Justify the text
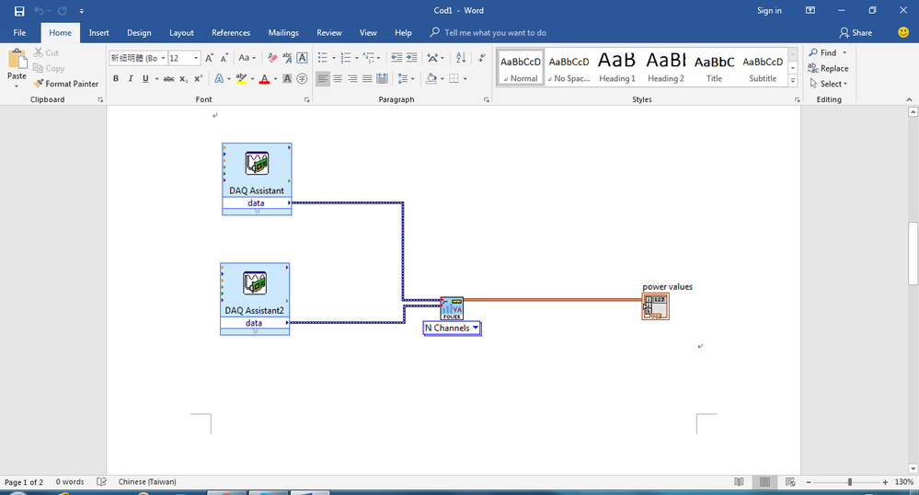This screenshot has height=495, width=919. coord(367,78)
